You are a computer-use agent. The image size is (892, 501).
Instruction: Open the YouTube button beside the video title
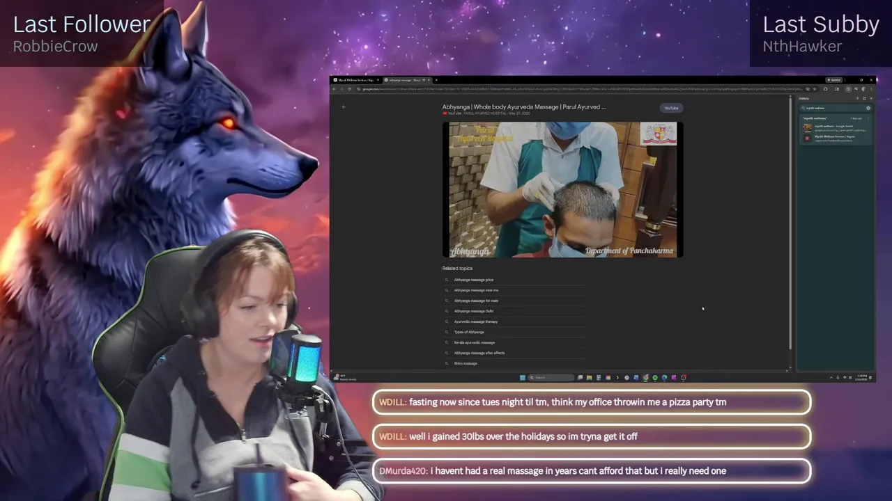pos(671,108)
